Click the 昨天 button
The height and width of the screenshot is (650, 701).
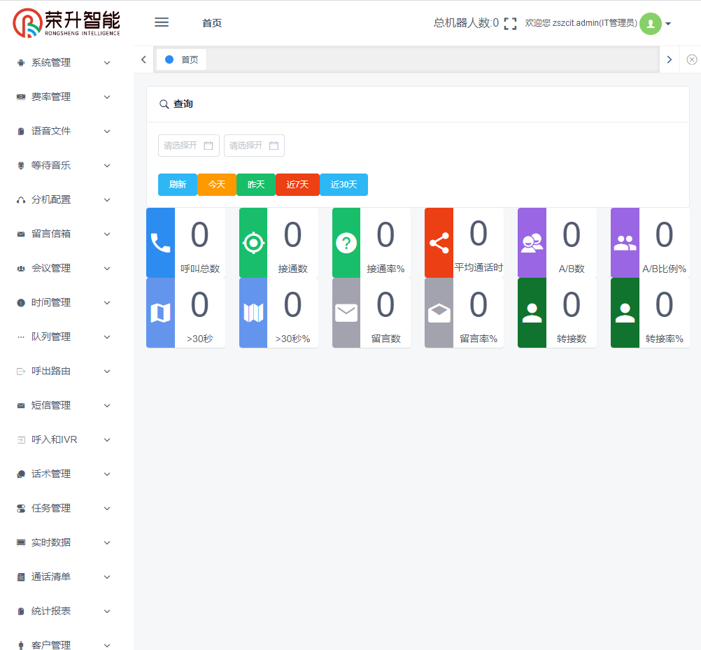click(x=256, y=185)
